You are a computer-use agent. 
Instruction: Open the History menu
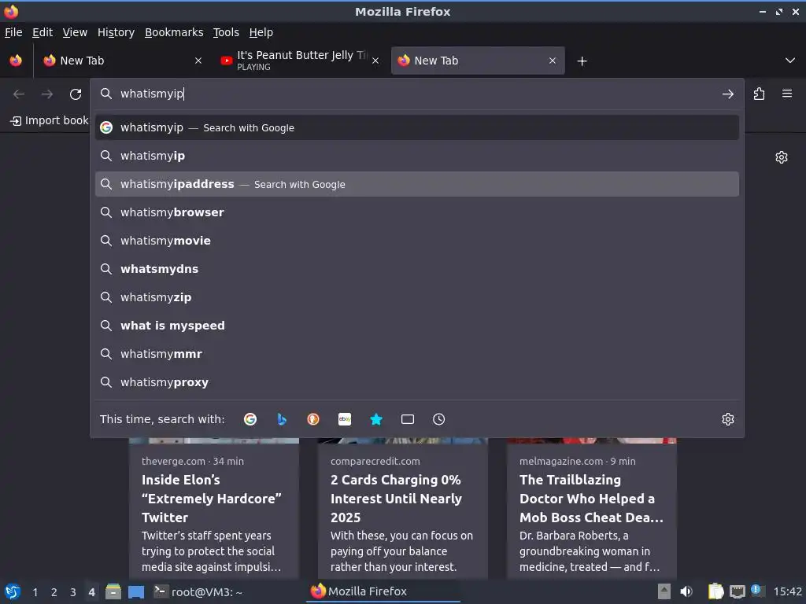116,32
